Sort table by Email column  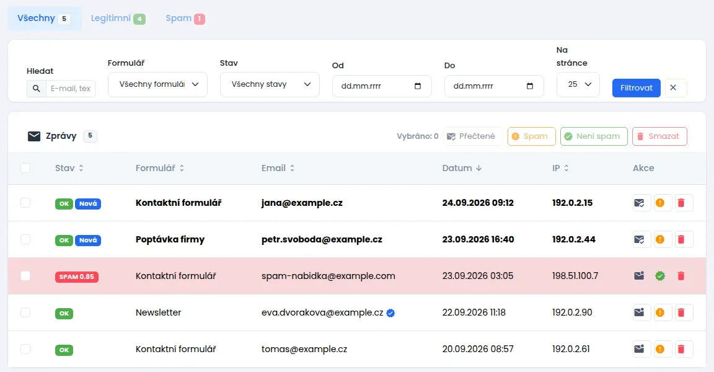278,168
